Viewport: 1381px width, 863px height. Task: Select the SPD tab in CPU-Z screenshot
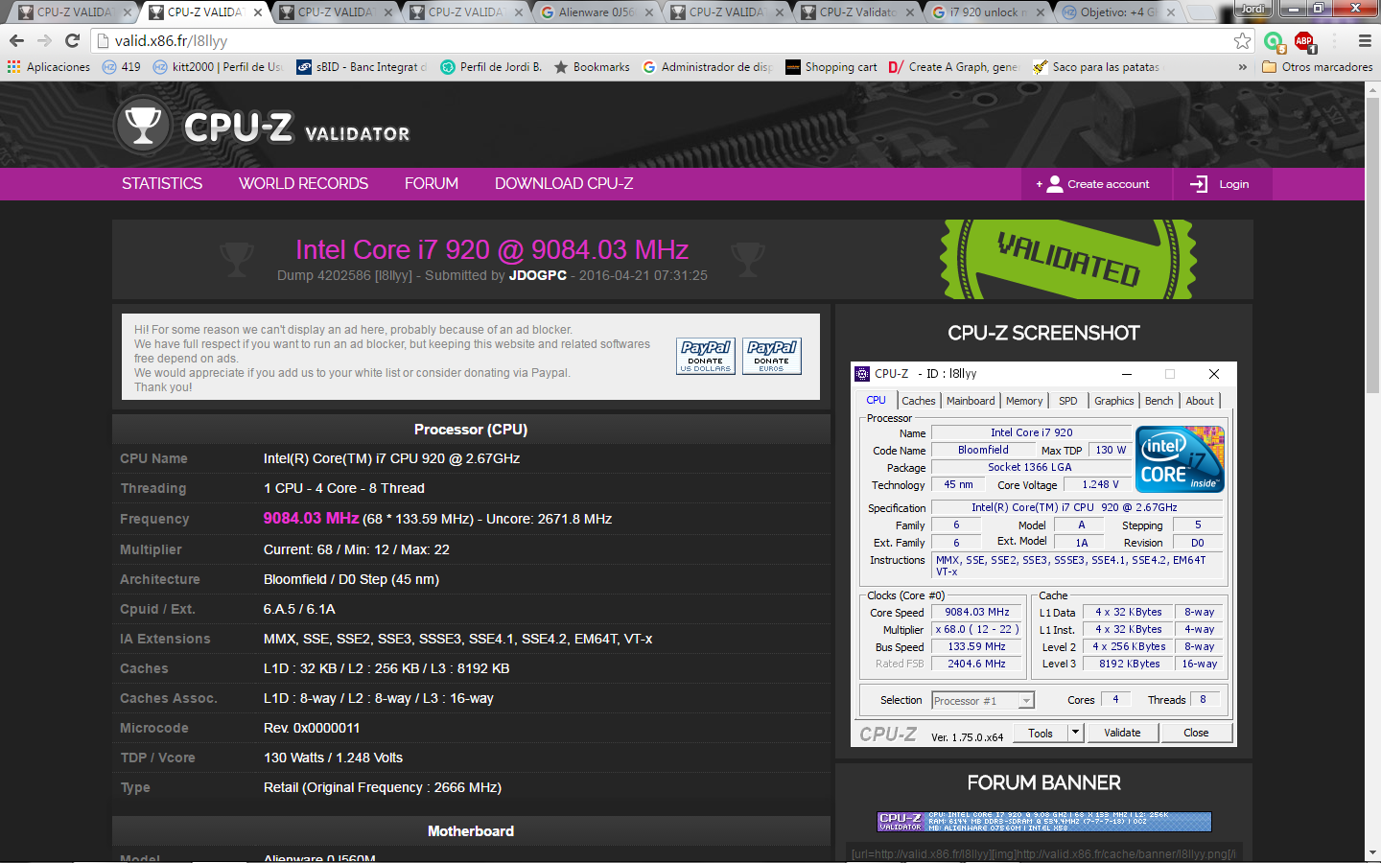click(1068, 401)
